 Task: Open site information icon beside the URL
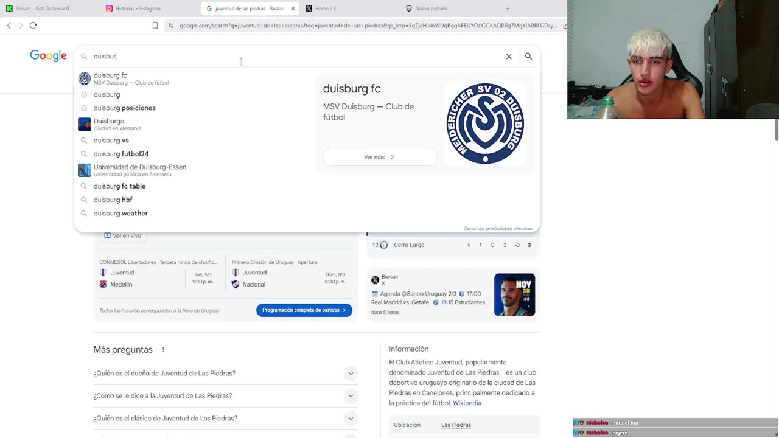point(171,26)
